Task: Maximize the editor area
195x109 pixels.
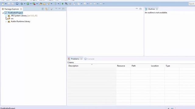Action: 140,9
